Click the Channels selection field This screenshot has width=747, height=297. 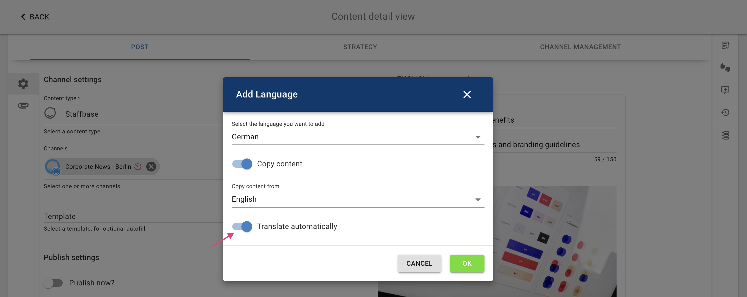[x=133, y=167]
